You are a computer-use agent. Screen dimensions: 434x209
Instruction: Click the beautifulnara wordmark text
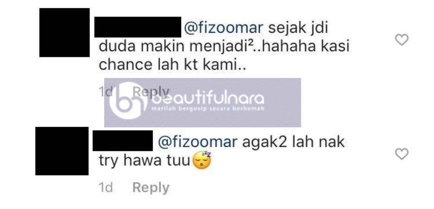[x=208, y=99]
